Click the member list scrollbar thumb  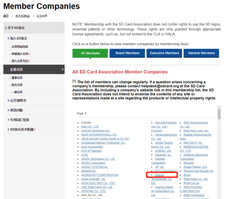tap(219, 114)
